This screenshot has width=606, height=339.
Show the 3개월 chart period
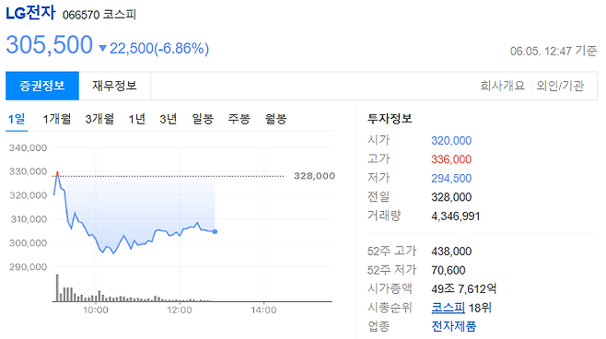[x=99, y=119]
